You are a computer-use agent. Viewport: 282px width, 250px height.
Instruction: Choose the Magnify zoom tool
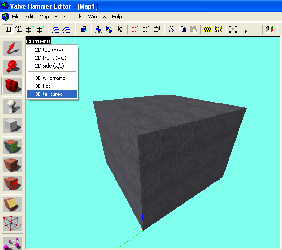pos(12,67)
